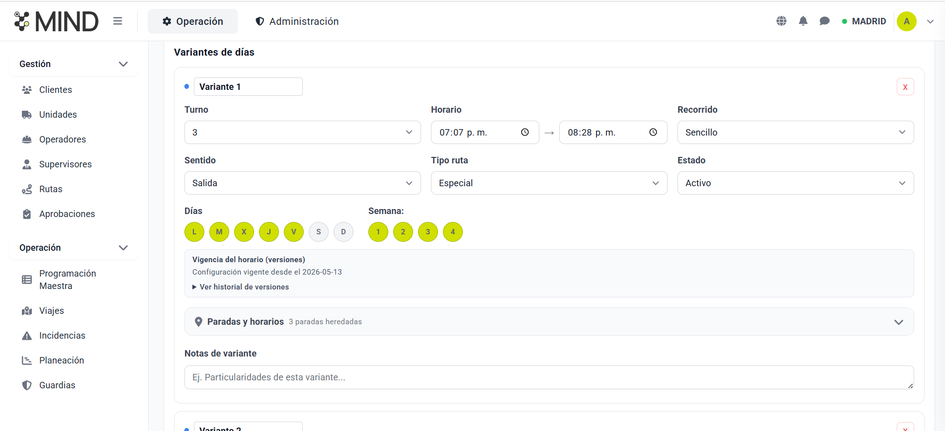Switch to the Administración tab
This screenshot has height=431, width=945.
coord(297,21)
